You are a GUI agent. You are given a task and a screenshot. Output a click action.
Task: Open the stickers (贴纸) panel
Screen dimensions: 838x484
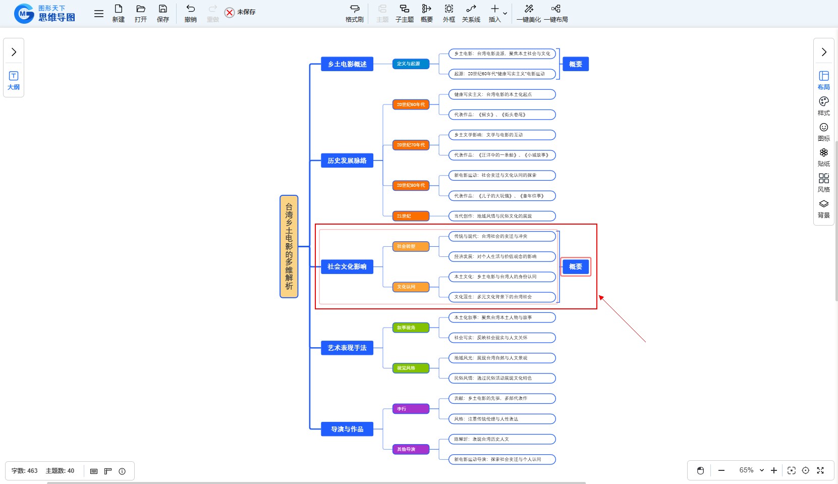click(x=823, y=157)
